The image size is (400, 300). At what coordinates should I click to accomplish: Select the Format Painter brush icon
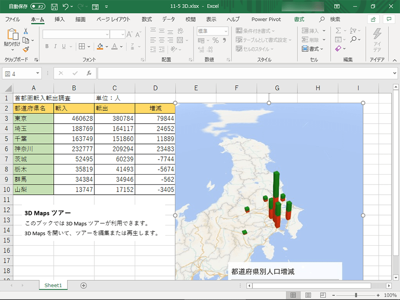point(26,49)
